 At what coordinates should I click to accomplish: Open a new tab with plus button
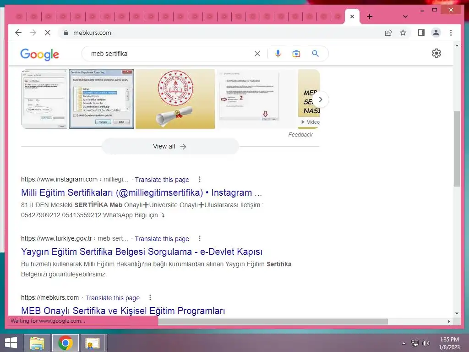coord(370,16)
